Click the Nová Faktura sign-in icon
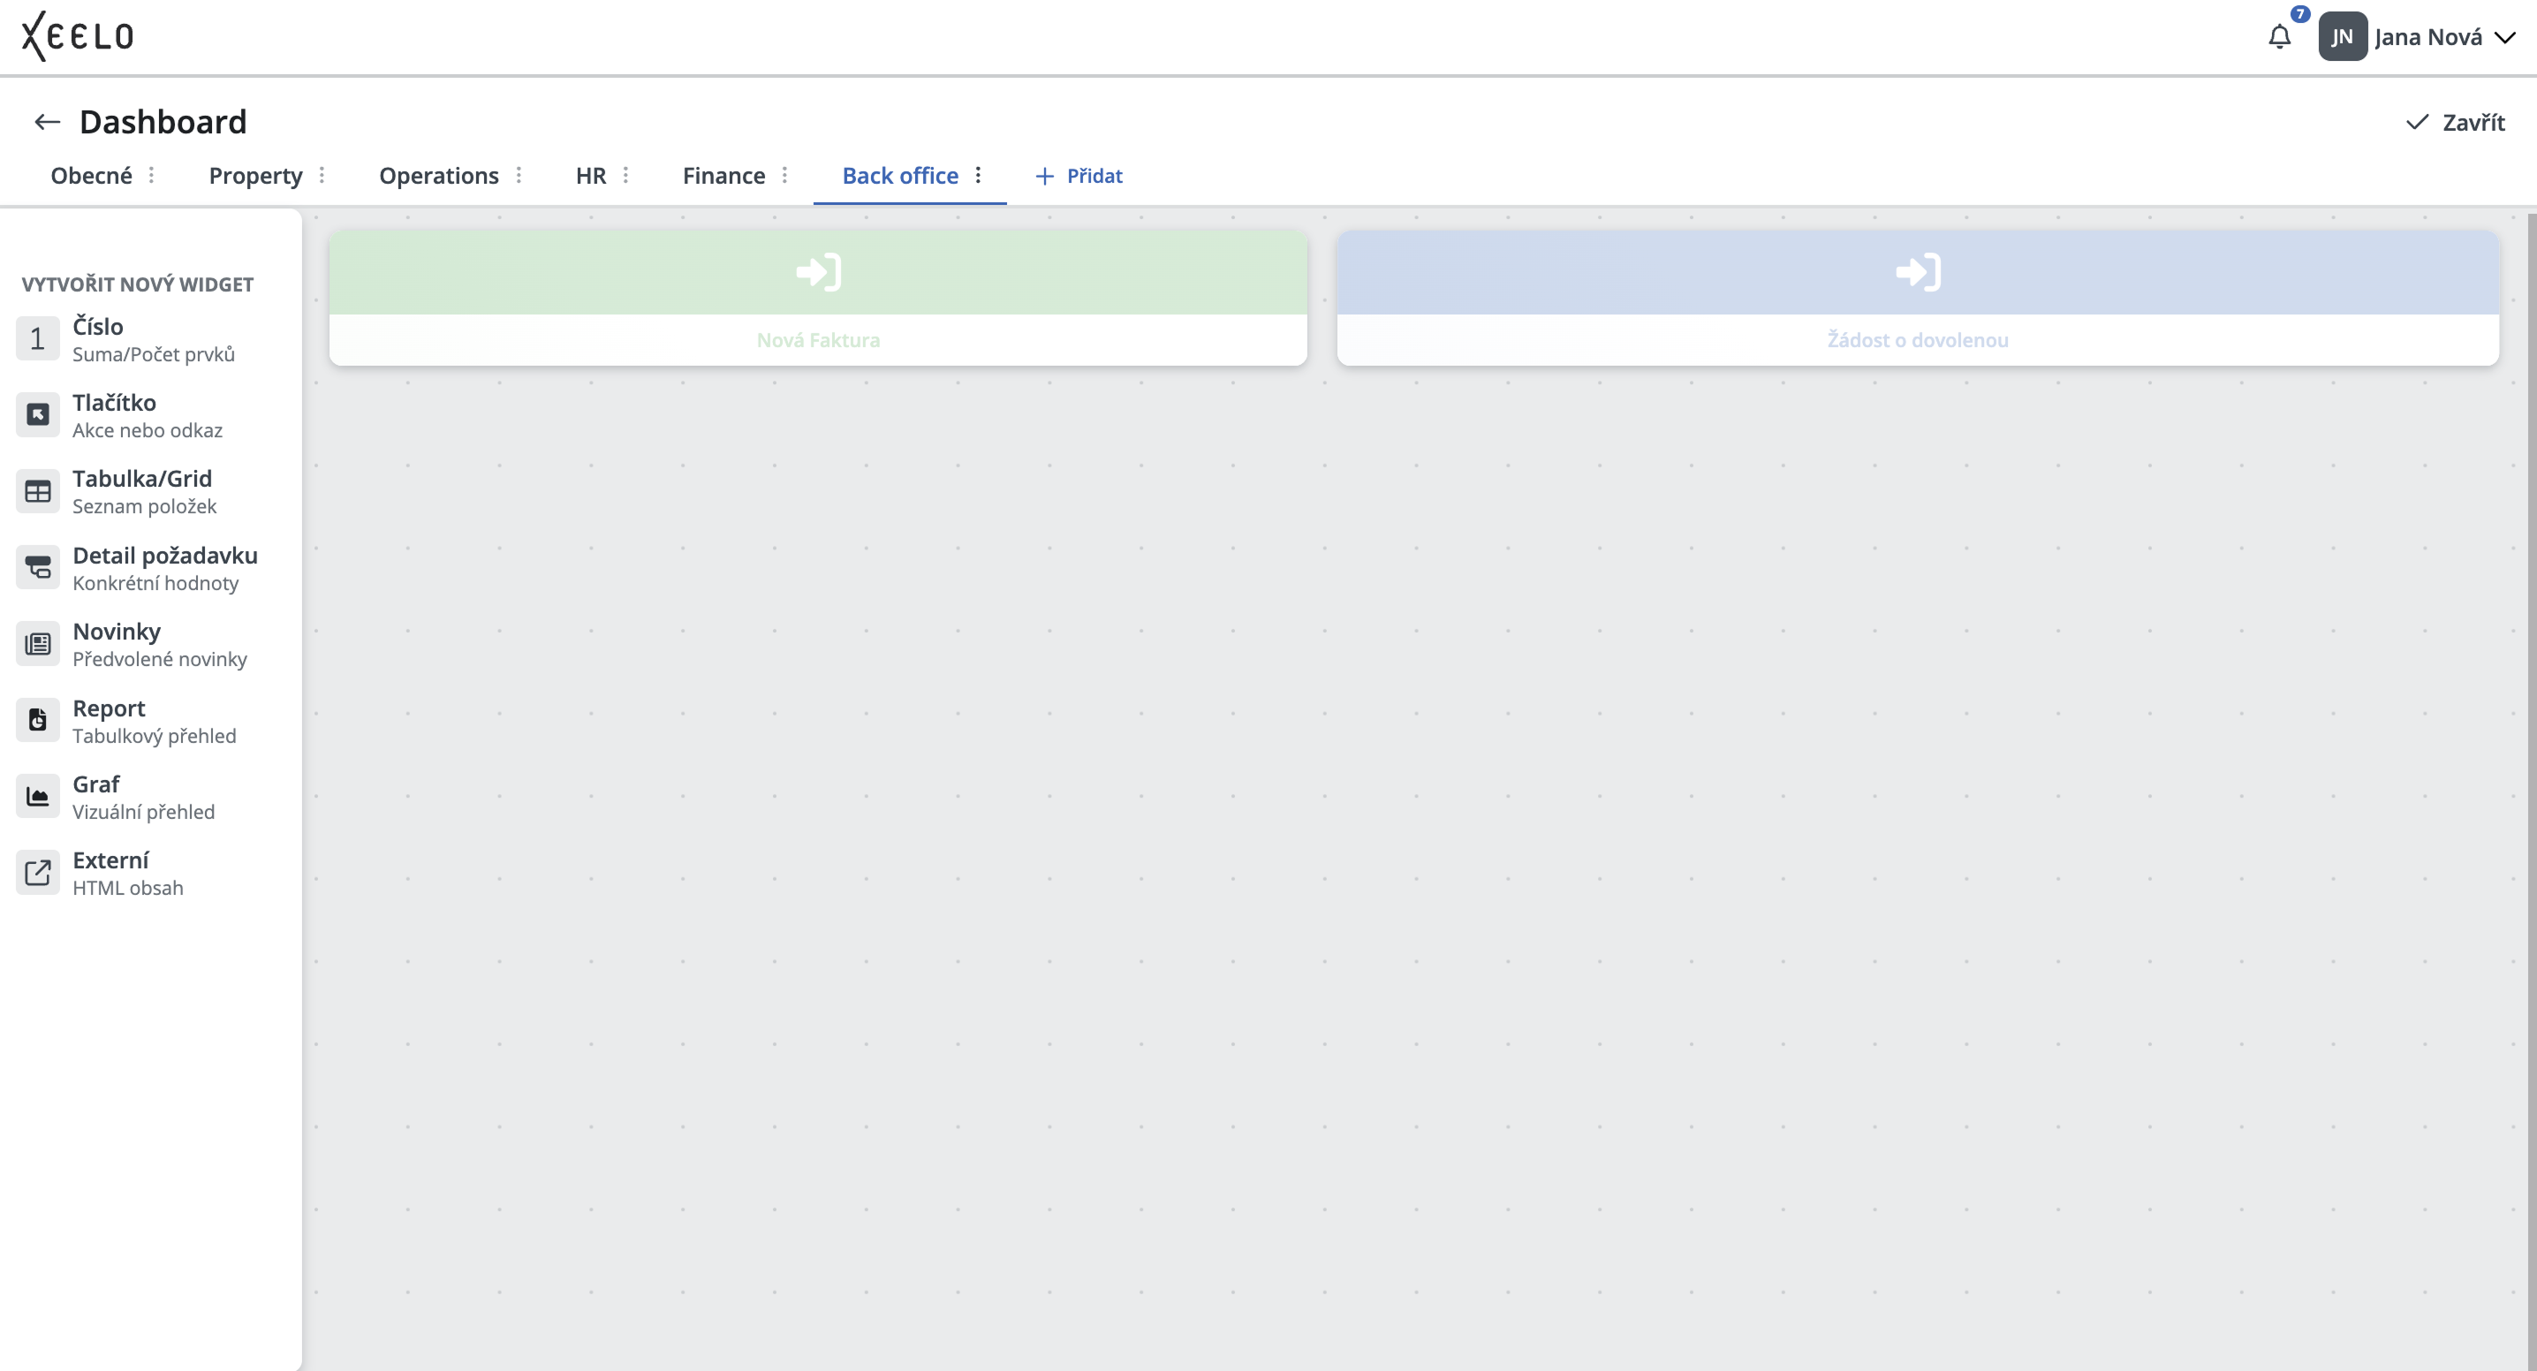This screenshot has height=1371, width=2537. pos(818,272)
